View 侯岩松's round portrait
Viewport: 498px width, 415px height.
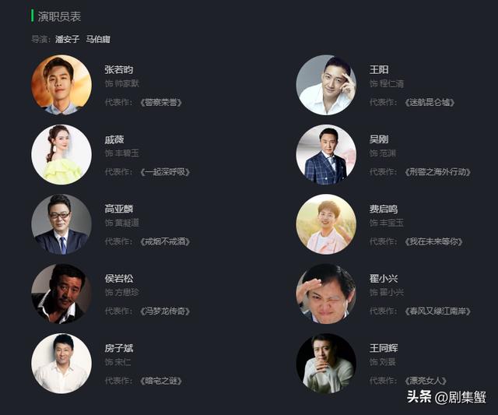[61, 294]
